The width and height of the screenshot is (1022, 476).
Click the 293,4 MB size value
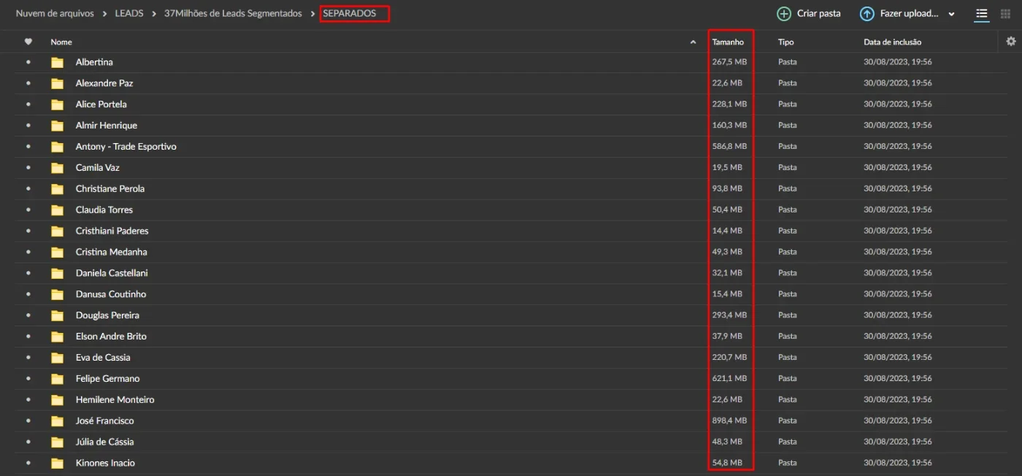729,315
